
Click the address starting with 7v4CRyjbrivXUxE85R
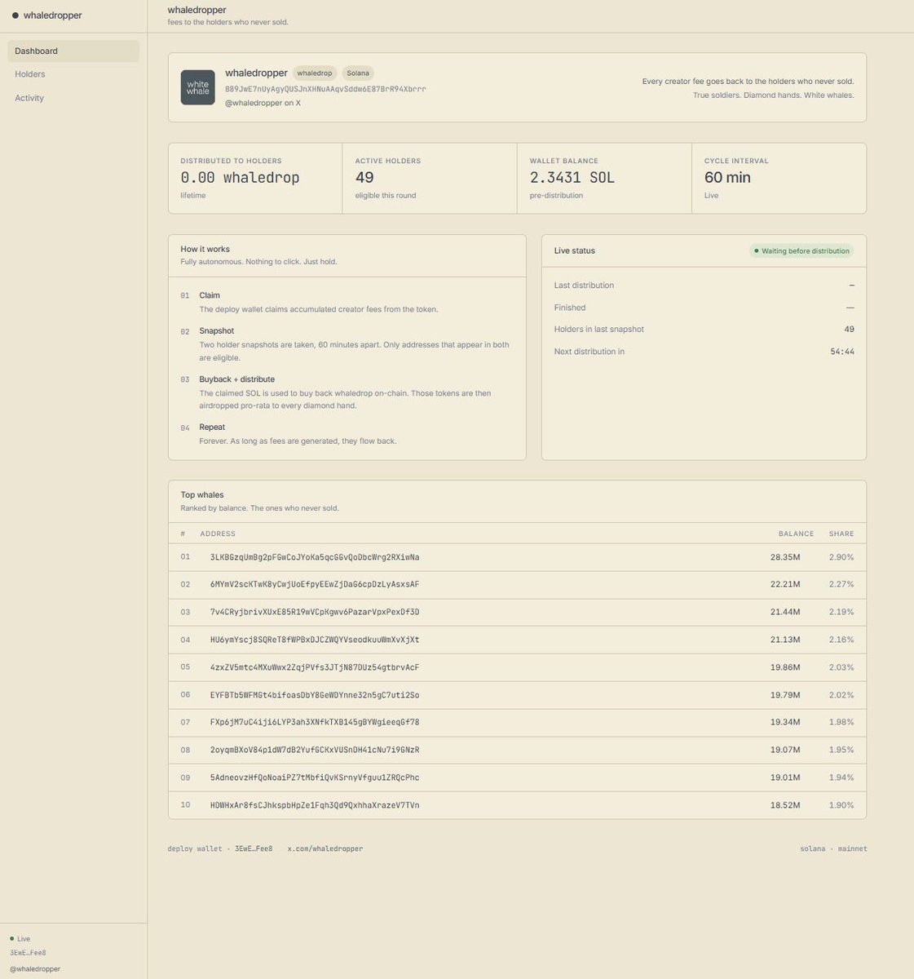coord(315,612)
